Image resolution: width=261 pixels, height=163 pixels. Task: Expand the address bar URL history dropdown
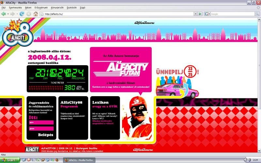(x=195, y=14)
